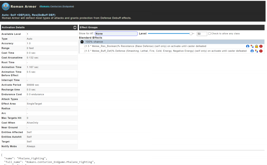Click the blue person icon on the Resistance effect row
This screenshot has height=165, width=267.
click(x=248, y=46)
